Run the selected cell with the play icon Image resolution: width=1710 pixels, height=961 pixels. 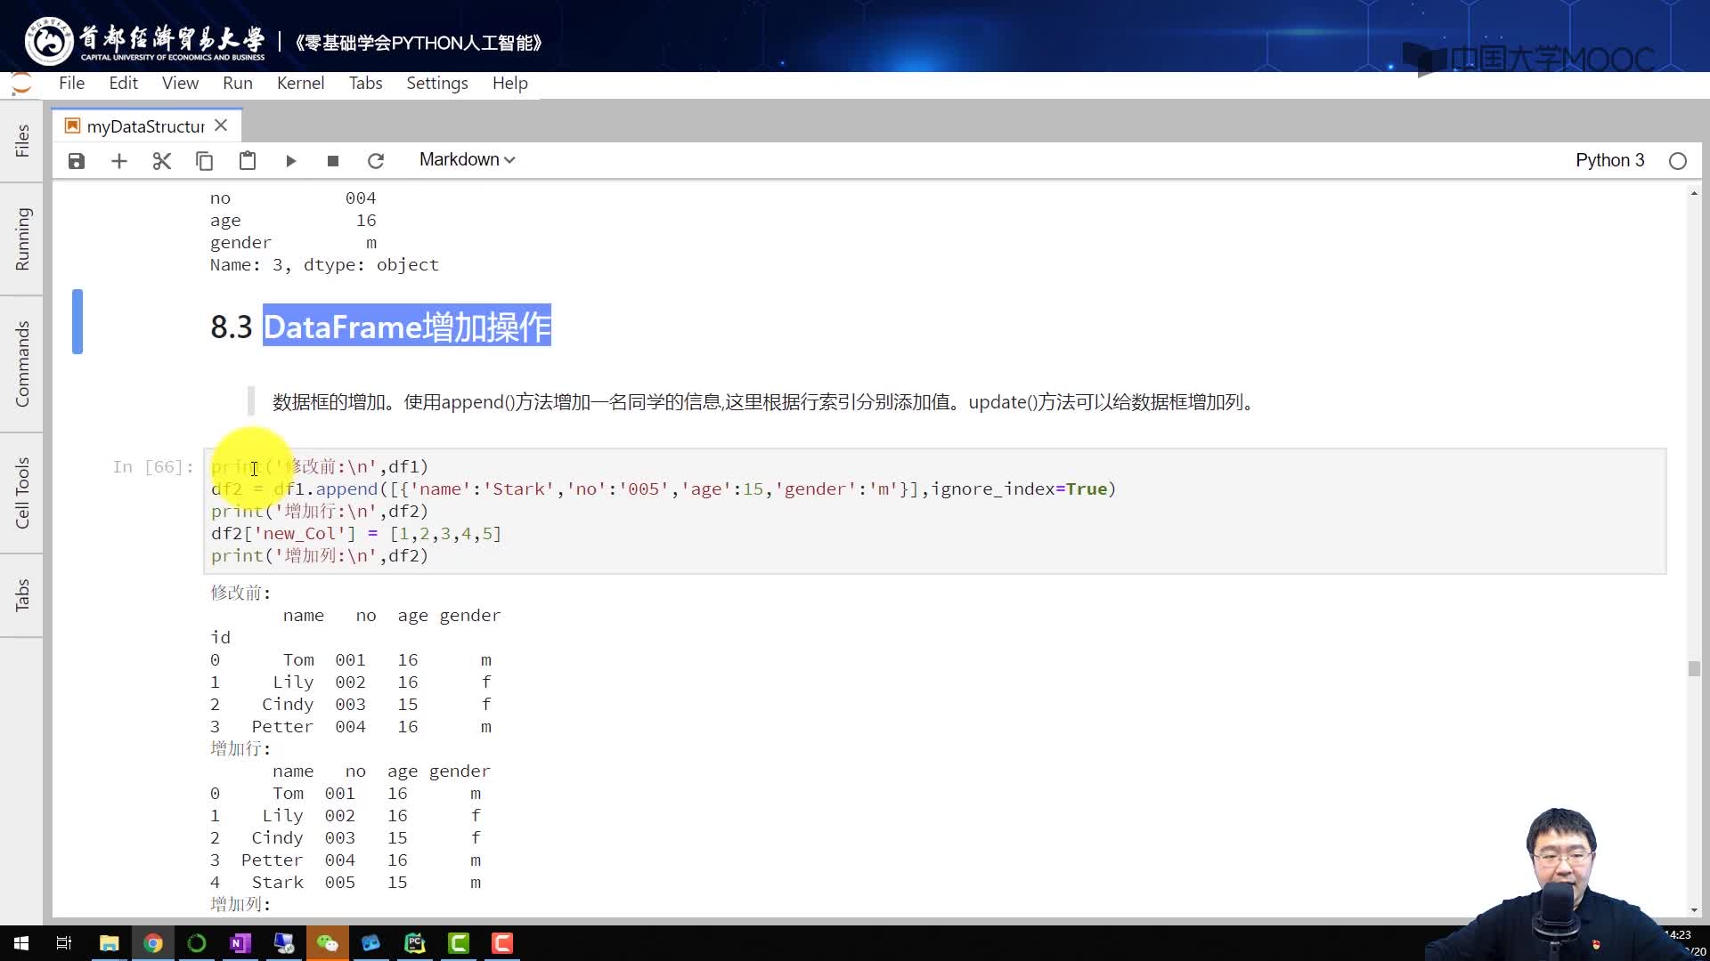(290, 161)
